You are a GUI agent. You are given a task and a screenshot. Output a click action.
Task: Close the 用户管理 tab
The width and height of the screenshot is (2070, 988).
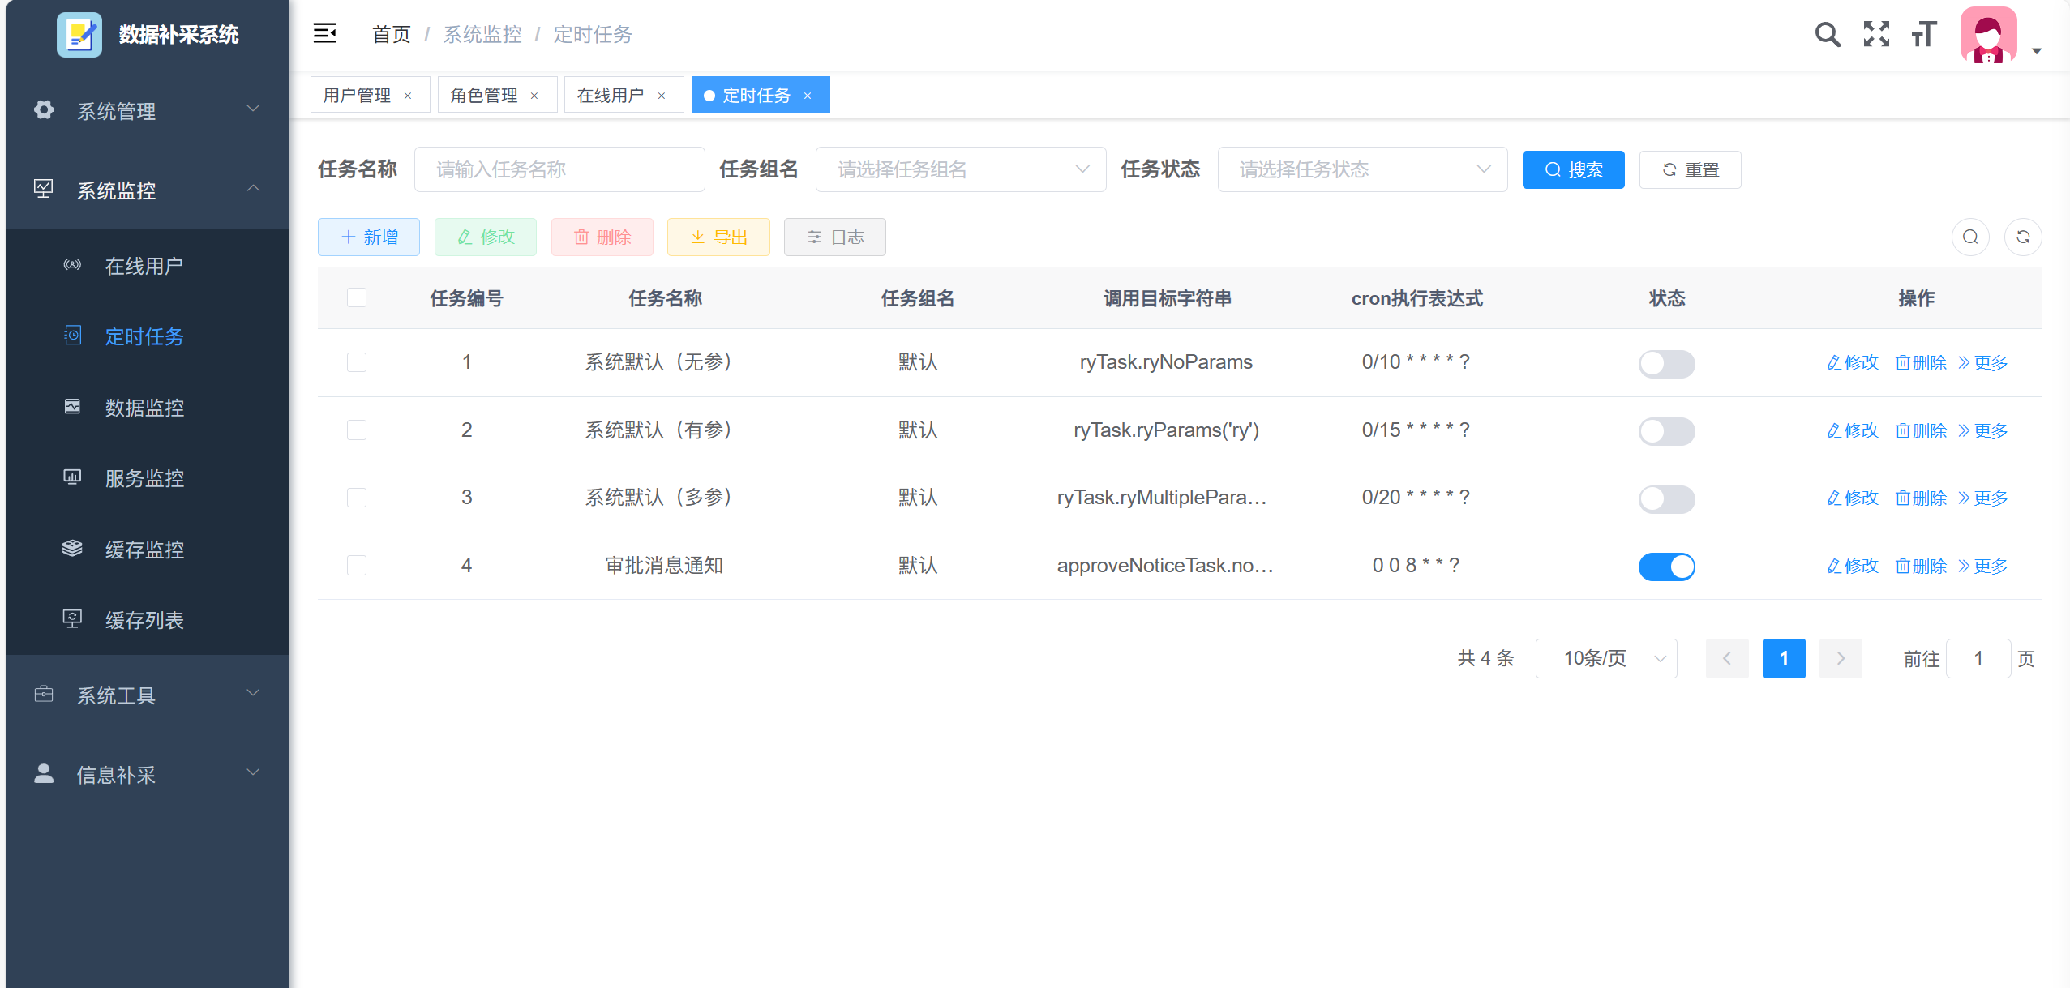[x=408, y=96]
